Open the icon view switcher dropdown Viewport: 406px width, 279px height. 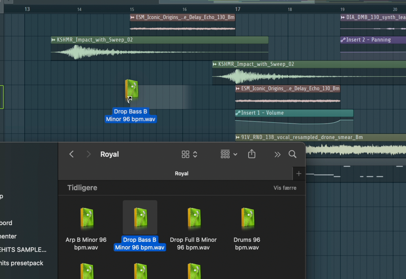pyautogui.click(x=189, y=154)
